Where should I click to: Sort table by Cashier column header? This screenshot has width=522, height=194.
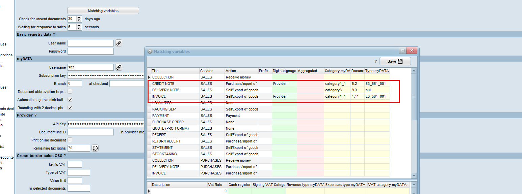point(212,71)
